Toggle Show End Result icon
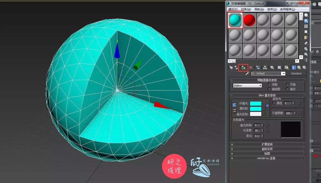This screenshot has width=321, height=183. [294, 67]
